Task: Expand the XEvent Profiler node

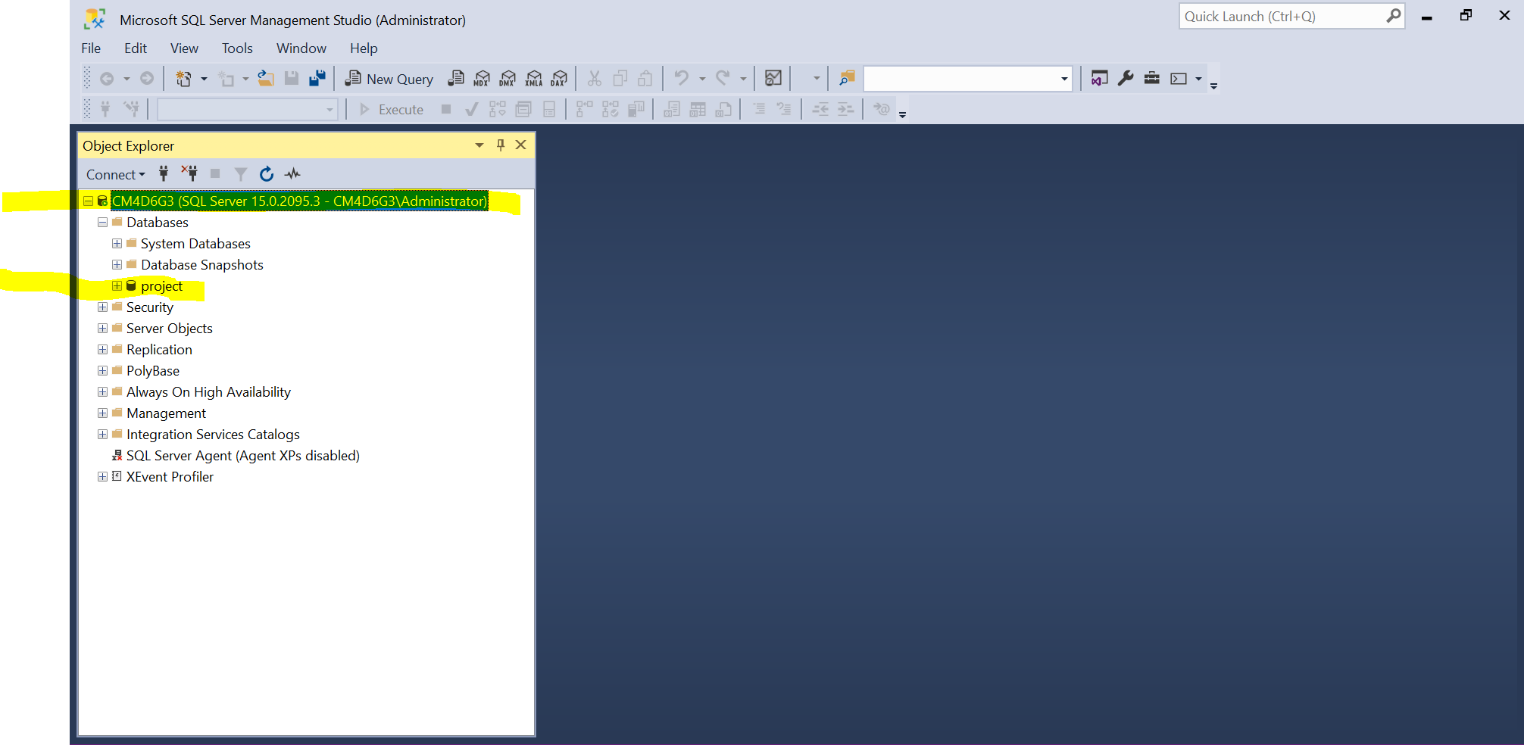Action: click(102, 477)
